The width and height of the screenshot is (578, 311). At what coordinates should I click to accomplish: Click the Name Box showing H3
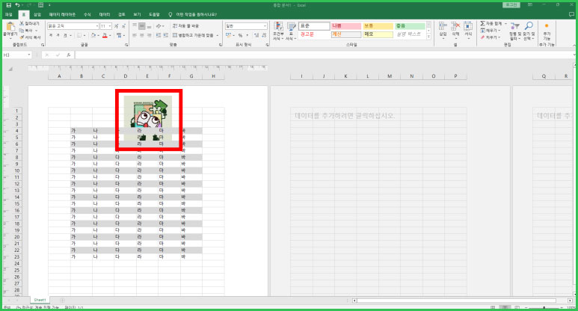[16, 55]
